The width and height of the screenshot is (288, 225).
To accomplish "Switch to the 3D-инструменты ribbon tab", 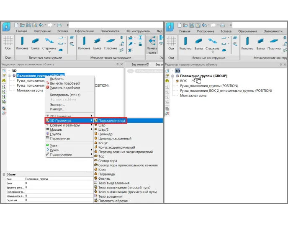I will click(138, 31).
